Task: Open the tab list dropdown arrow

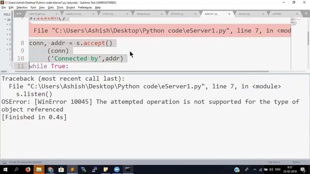Action: (306, 14)
